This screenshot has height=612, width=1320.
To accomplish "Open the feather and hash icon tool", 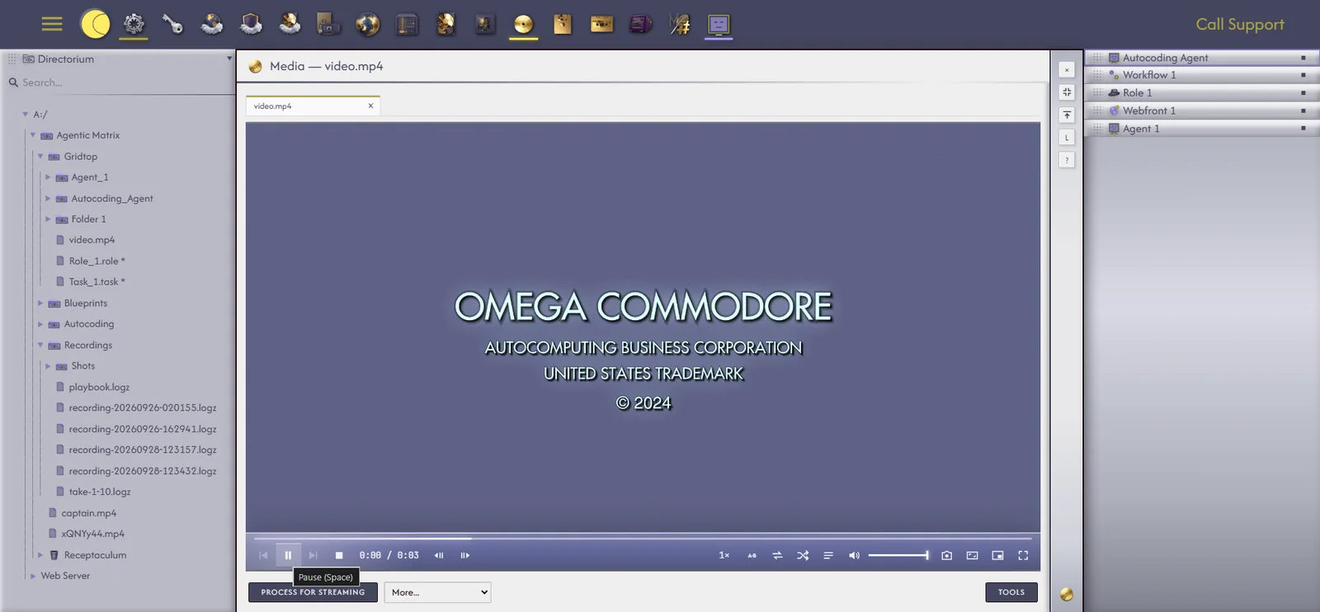I will point(680,24).
